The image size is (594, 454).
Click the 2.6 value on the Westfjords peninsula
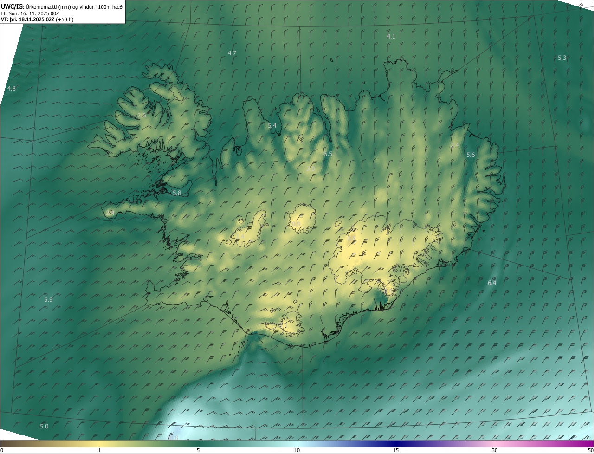142,115
